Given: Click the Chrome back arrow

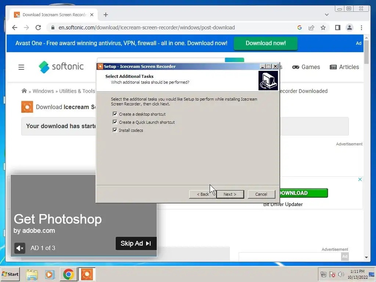Looking at the screenshot, I should (x=15, y=28).
